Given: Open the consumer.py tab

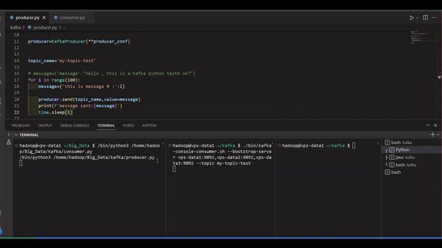Looking at the screenshot, I should tap(72, 17).
